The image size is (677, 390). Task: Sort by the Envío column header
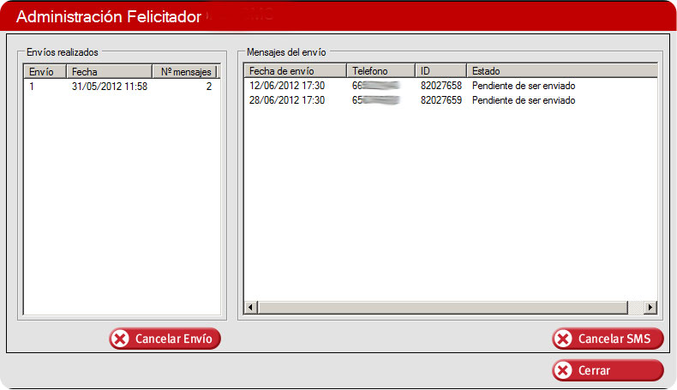point(45,72)
